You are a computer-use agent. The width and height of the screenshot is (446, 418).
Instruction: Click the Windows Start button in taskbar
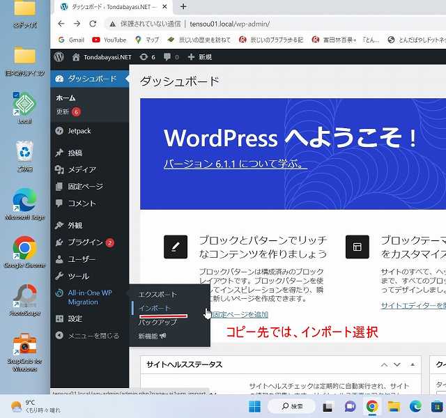(x=254, y=406)
